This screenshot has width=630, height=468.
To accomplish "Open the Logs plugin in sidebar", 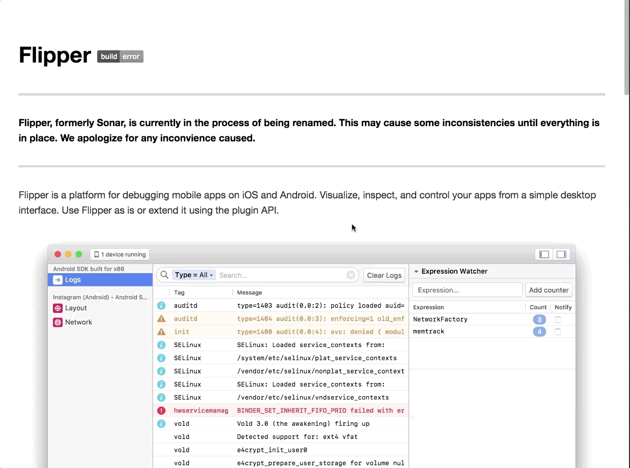I will pos(100,280).
